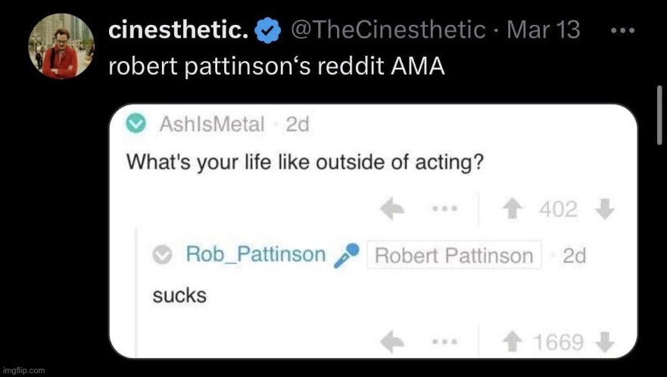The width and height of the screenshot is (667, 377).
Task: Open the Rob_Pattinson user profile
Action: coord(256,255)
